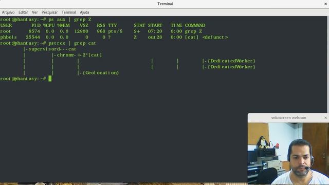Click the terminal cursor at last prompt
Screen dimensions: 329x185
tap(50, 79)
